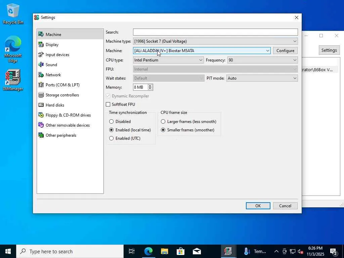
Task: Open the PIT mode dropdown
Action: point(262,78)
